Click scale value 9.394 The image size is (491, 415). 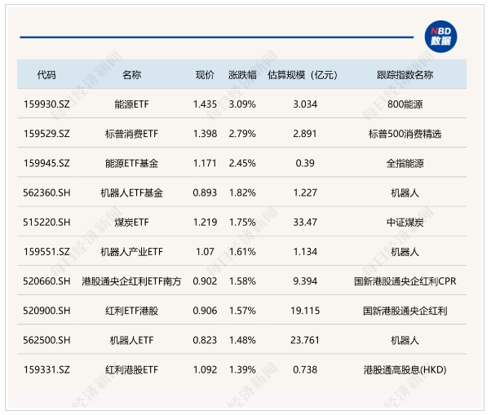coord(305,281)
